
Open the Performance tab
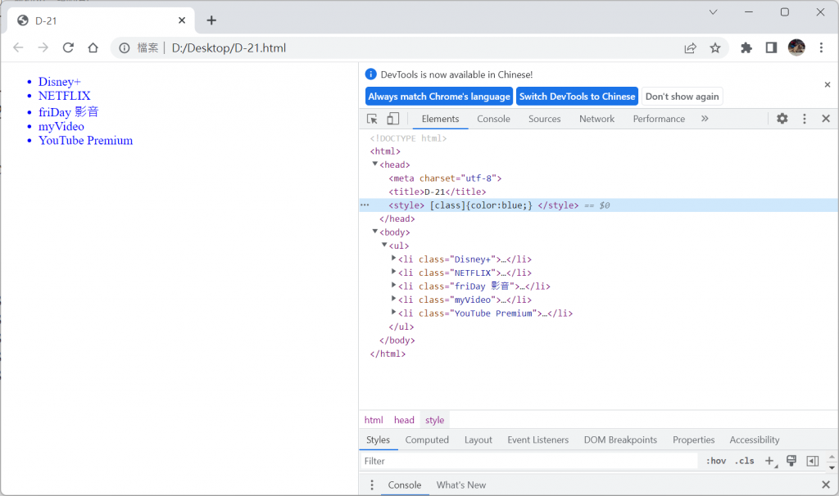[659, 119]
